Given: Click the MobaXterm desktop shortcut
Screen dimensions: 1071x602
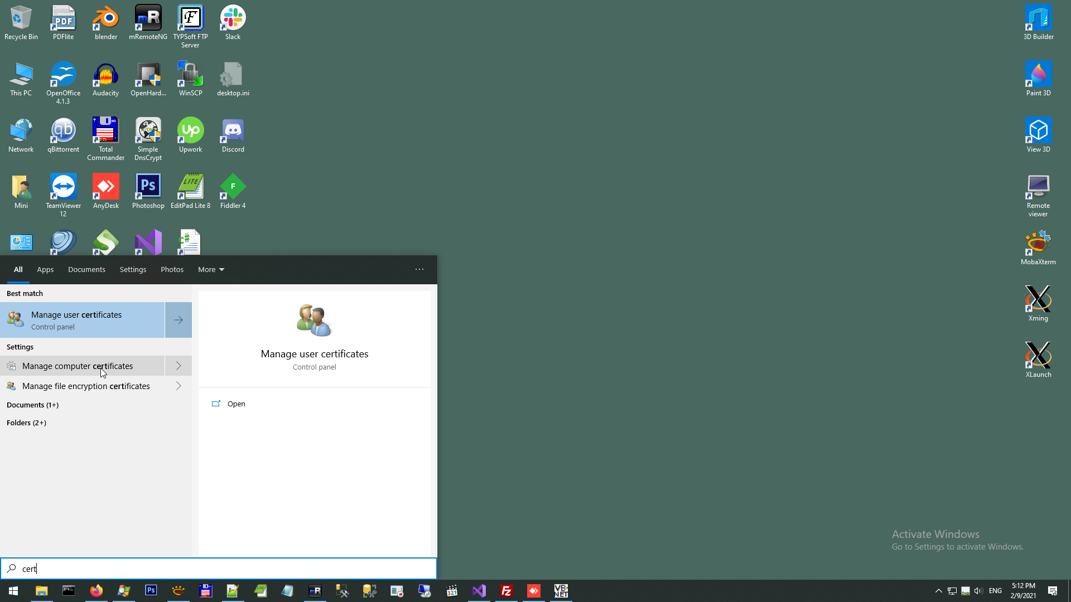Looking at the screenshot, I should click(x=1038, y=249).
